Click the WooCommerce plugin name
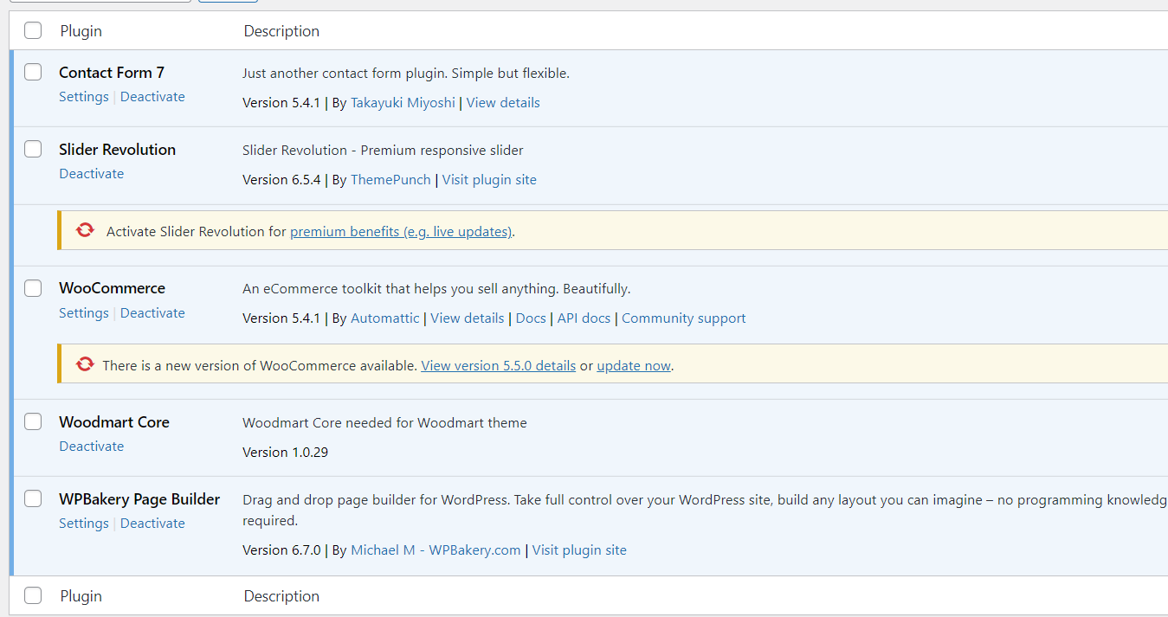This screenshot has width=1168, height=617. tap(112, 288)
